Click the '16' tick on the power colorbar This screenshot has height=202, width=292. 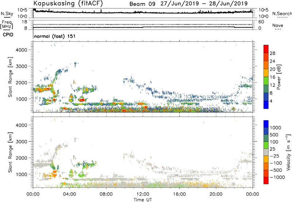coord(272,77)
